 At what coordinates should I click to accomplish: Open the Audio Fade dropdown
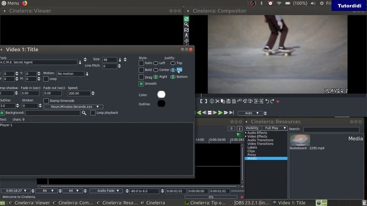coord(106,191)
